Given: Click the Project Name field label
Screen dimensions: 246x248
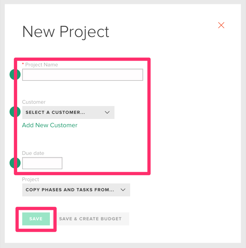Looking at the screenshot, I should [42, 65].
